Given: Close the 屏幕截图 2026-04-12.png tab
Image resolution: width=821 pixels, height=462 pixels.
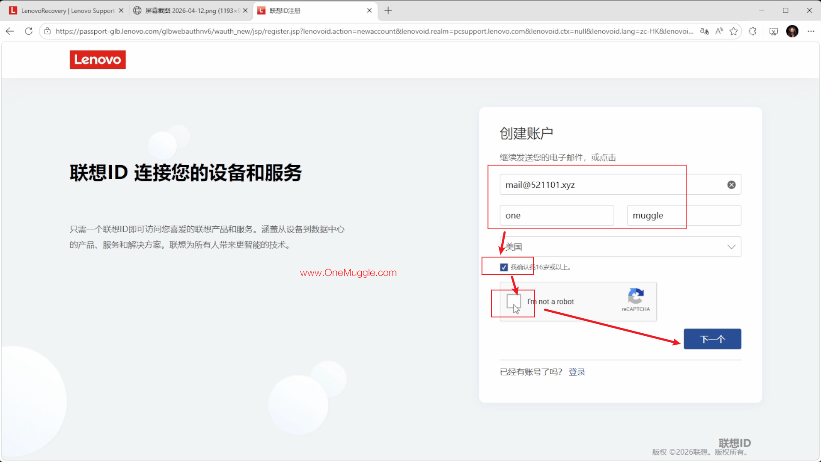Looking at the screenshot, I should (x=245, y=11).
